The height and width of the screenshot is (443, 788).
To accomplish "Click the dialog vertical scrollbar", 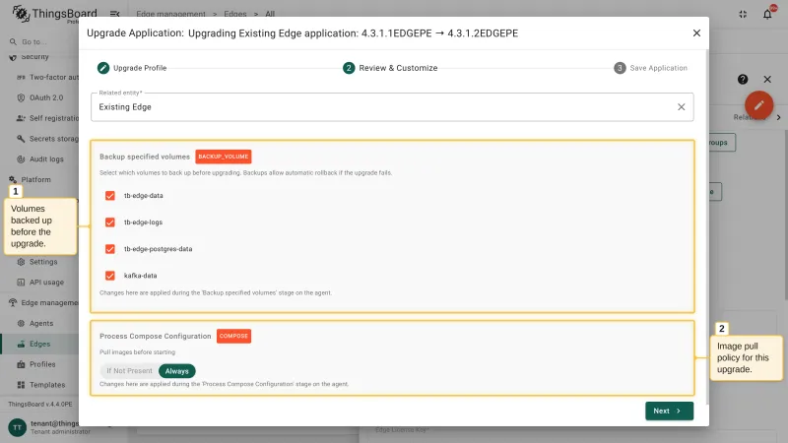I will [x=707, y=226].
